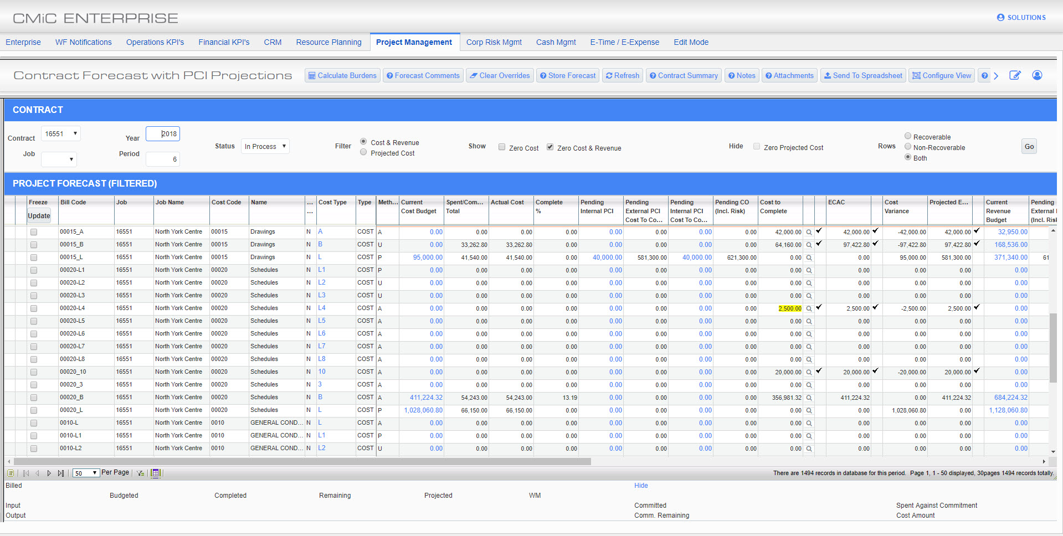
Task: Switch to the Financial KPI's tab
Action: click(x=224, y=42)
